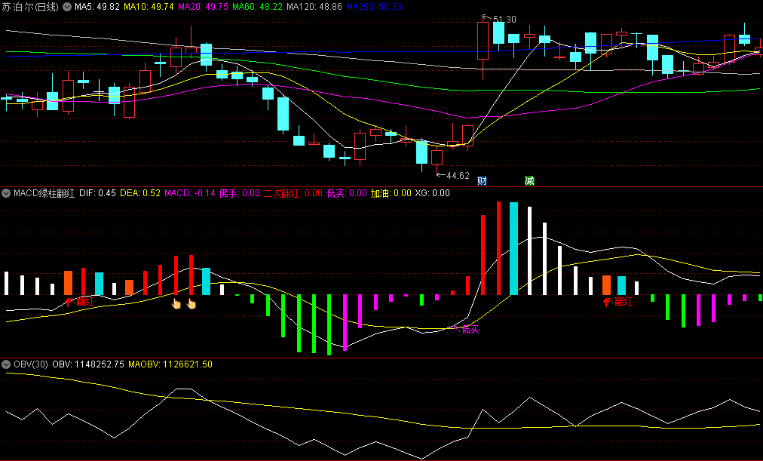Click the DEA: 0.52 value
Viewport: 763px width, 461px height.
(x=140, y=193)
